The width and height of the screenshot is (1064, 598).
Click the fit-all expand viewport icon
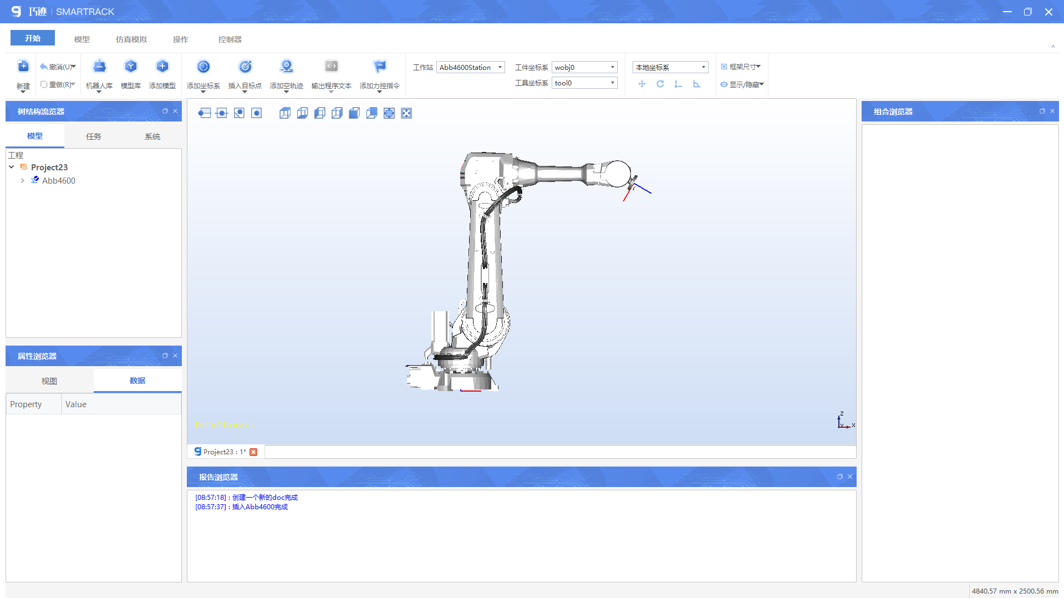pyautogui.click(x=406, y=113)
